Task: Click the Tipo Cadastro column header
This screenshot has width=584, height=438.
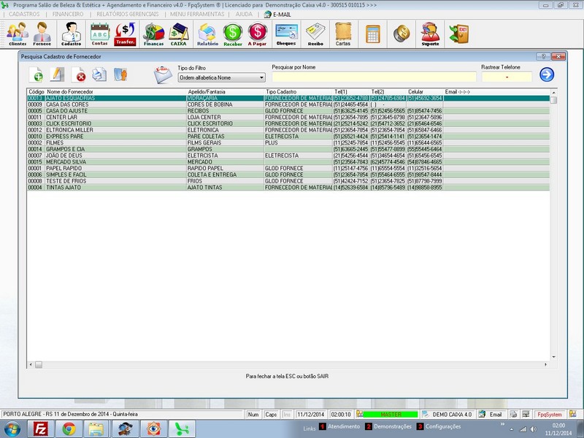Action: [281, 92]
